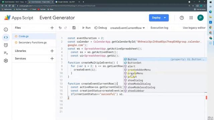214x120 pixels.
Task: Go back in the browser
Action: 2,6
